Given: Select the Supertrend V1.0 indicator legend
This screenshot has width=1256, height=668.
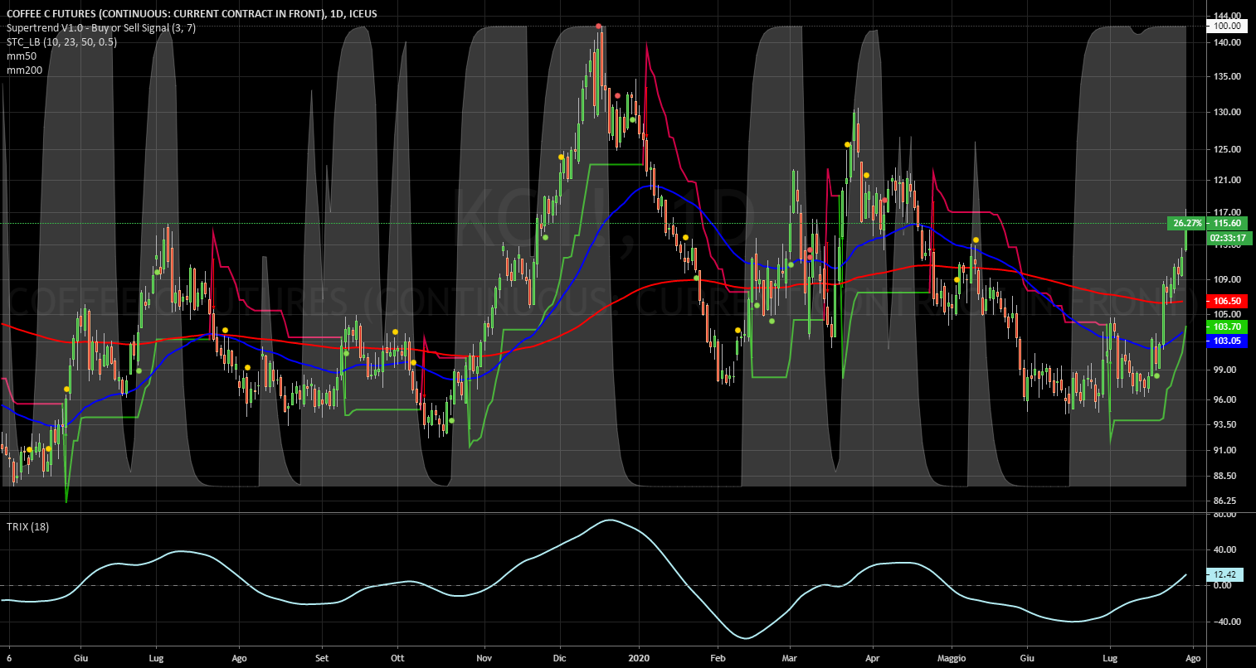Looking at the screenshot, I should 101,28.
